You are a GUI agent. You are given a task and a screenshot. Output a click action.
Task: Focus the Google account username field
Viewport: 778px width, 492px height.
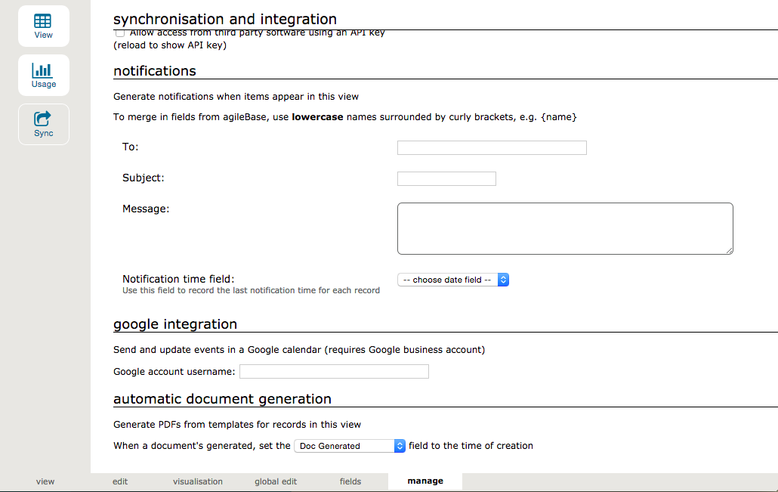[x=334, y=372]
